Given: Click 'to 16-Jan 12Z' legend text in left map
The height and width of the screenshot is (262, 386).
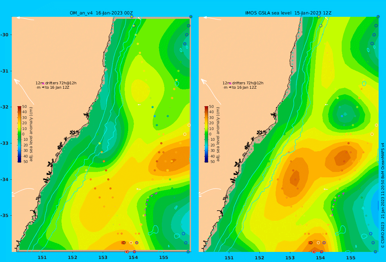Looking at the screenshot, I should coord(57,87).
